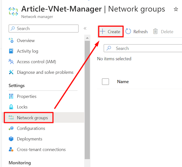Tick the select-all checkbox beside Name
The width and height of the screenshot is (182, 167).
pos(105,82)
